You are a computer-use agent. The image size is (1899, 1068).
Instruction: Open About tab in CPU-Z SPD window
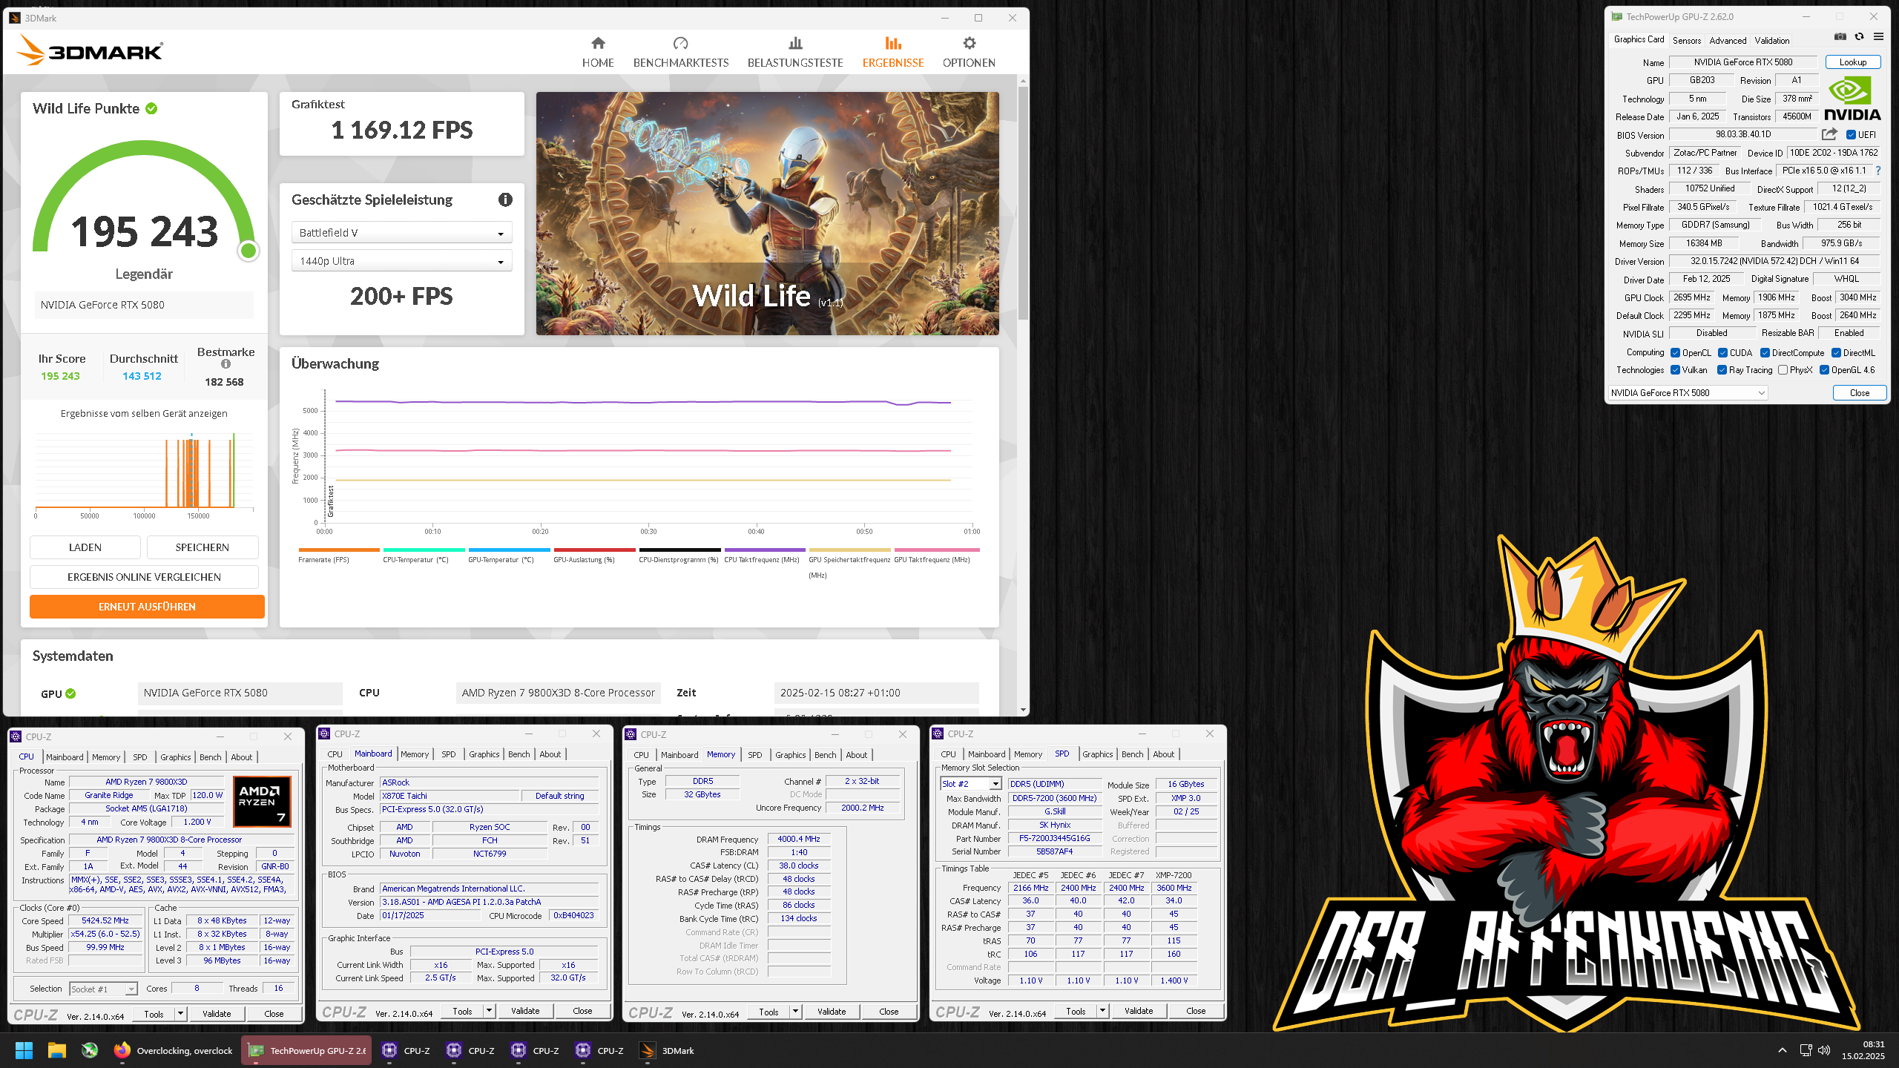coord(1163,754)
